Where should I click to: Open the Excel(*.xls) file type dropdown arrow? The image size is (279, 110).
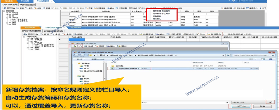[x=270, y=102]
